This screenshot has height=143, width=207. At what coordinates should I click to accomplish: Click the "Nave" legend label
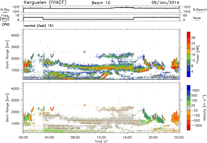point(197,18)
